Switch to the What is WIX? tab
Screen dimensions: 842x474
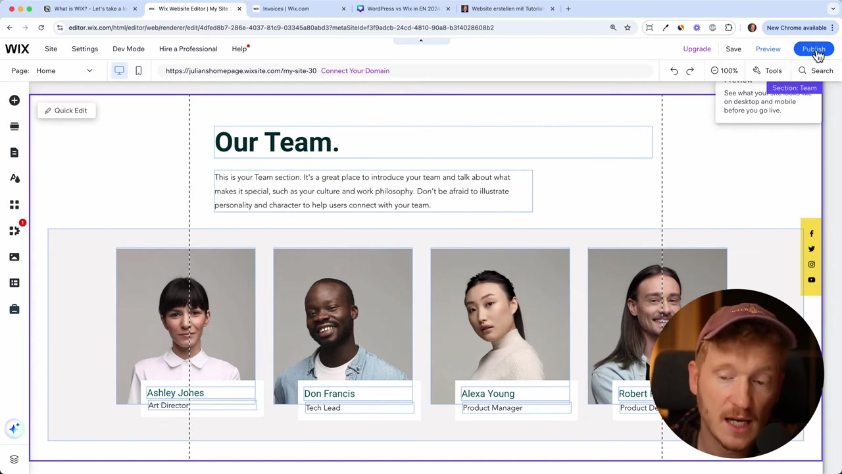point(90,9)
